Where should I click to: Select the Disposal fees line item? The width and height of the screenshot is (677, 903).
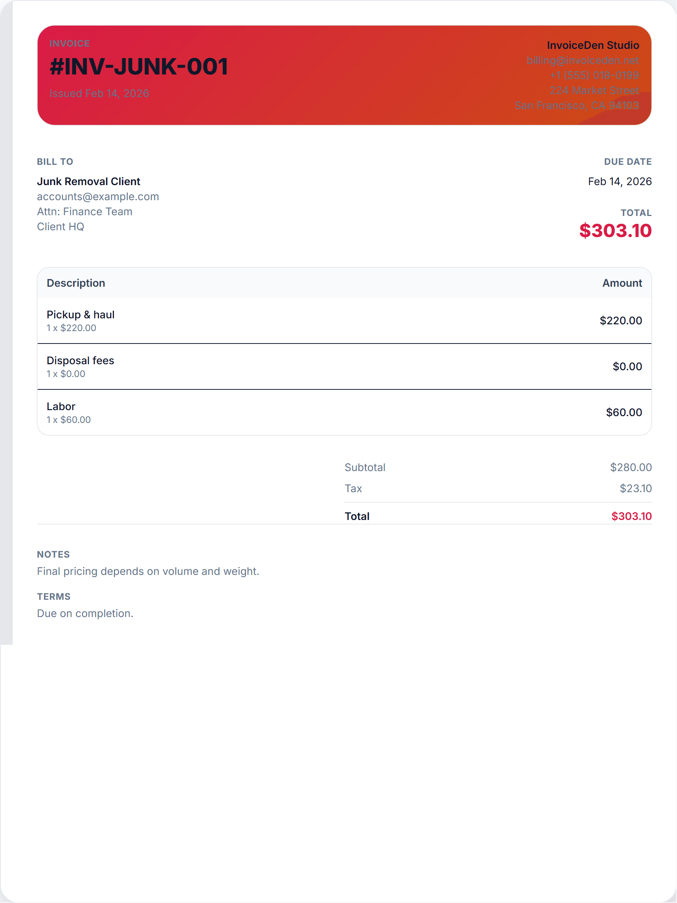pyautogui.click(x=80, y=360)
